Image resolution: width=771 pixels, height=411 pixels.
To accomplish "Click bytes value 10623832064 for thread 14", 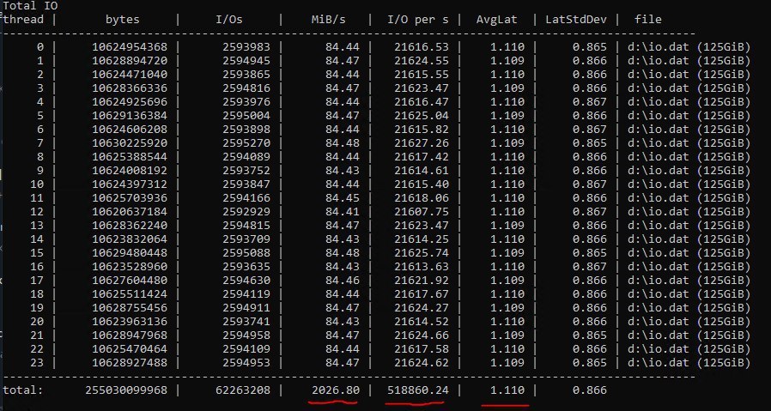I will pyautogui.click(x=130, y=239).
